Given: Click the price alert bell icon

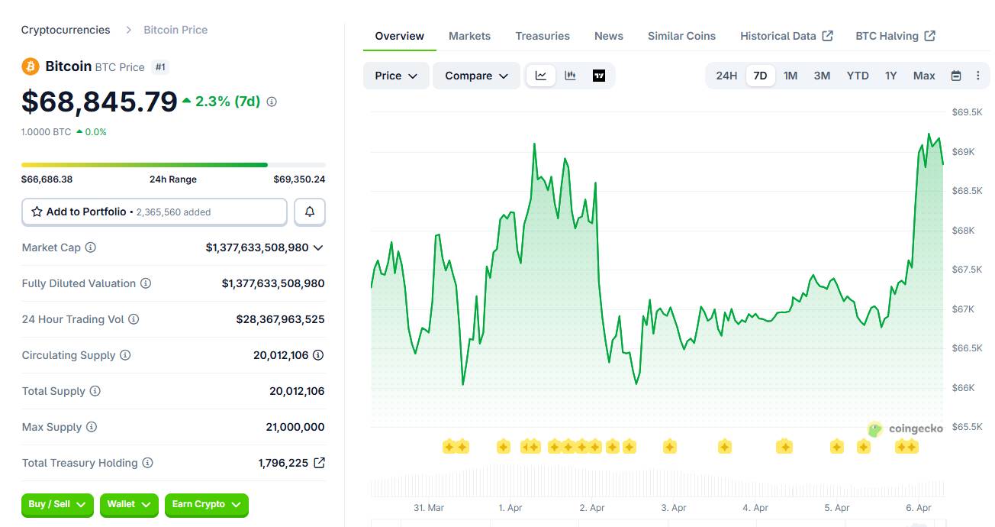Looking at the screenshot, I should (310, 212).
